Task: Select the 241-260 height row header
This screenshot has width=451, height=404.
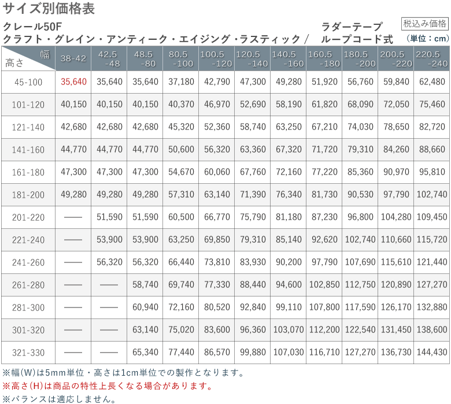Action: tap(28, 262)
